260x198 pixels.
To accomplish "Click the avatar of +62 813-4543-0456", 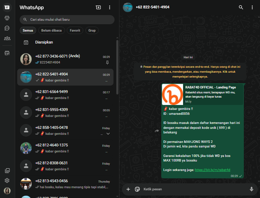I will click(x=26, y=183).
